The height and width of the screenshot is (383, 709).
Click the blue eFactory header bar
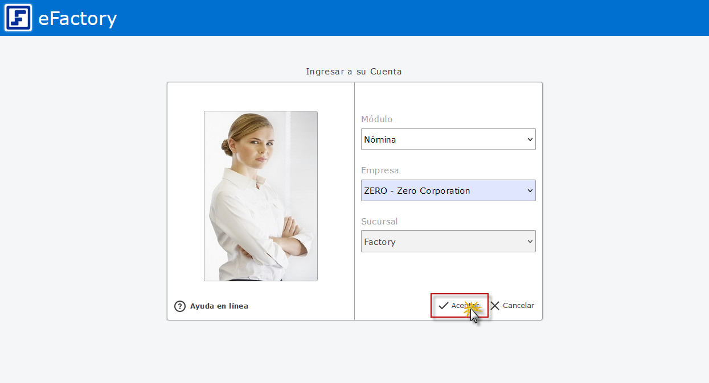[x=399, y=18]
